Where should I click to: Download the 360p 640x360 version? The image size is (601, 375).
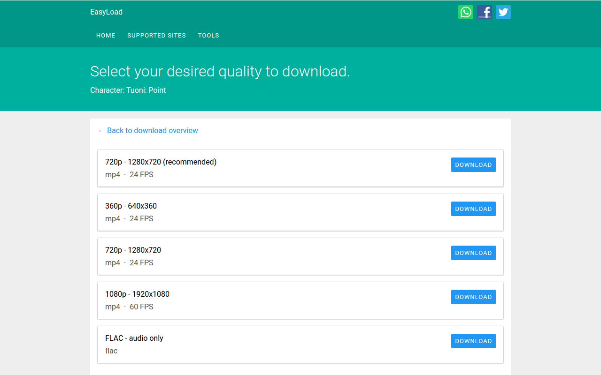click(473, 209)
